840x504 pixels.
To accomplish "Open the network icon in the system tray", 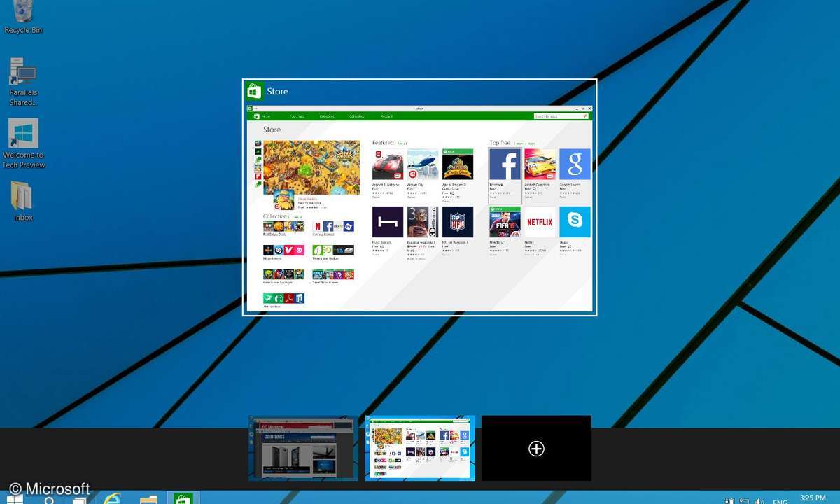I will click(x=744, y=500).
